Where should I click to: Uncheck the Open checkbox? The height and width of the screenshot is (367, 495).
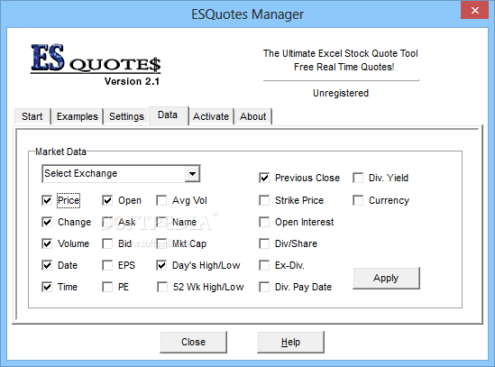click(x=107, y=200)
